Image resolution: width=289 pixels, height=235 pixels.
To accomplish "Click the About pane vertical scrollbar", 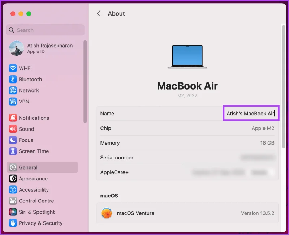I will point(284,86).
